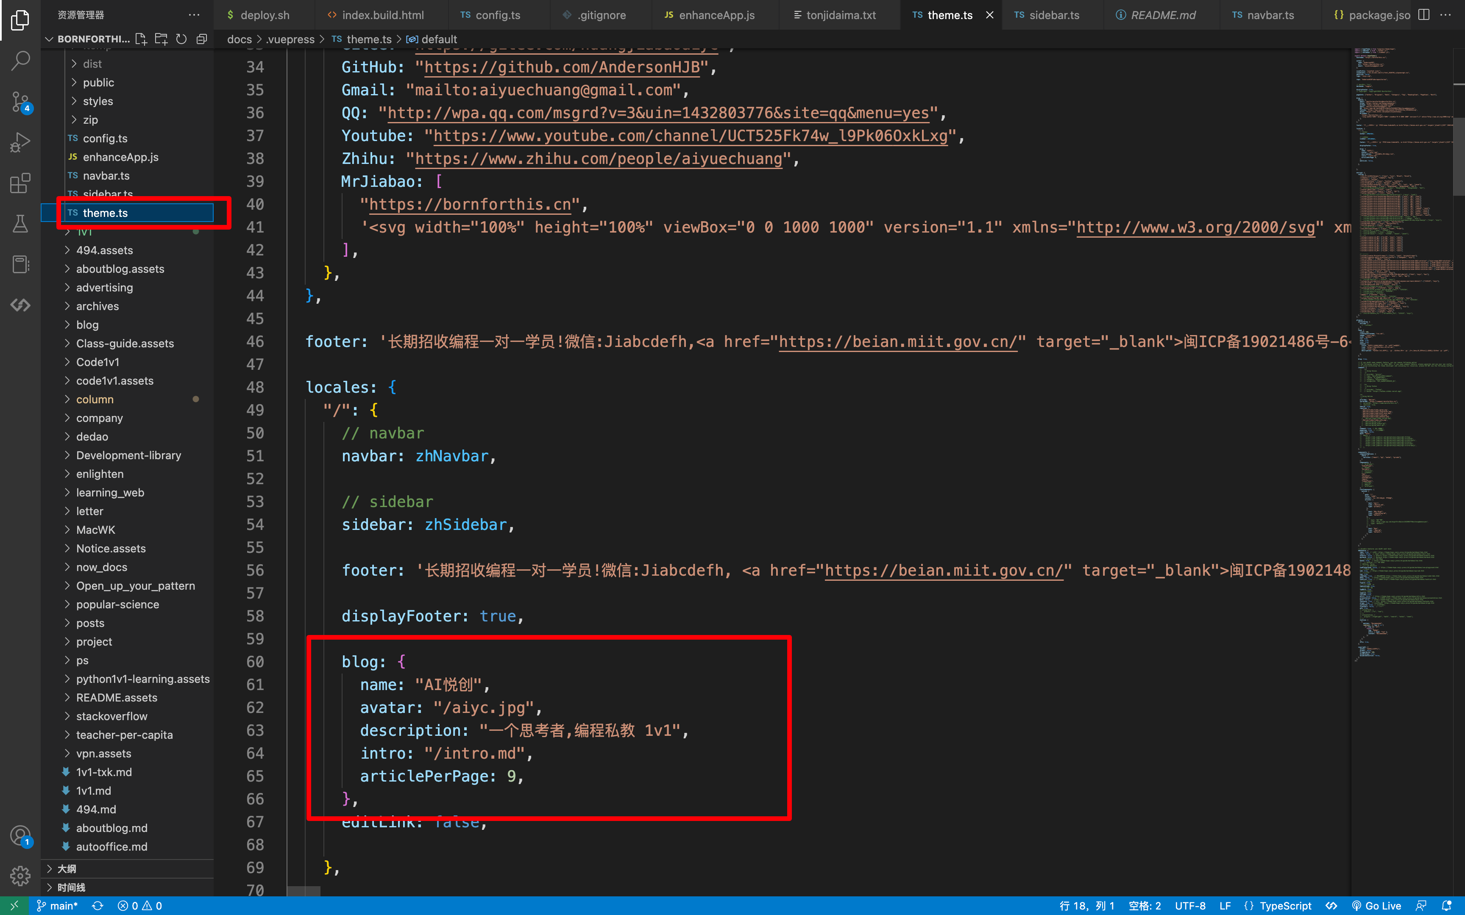Open the Manage gear icon
Screen dimensions: 1465x915
point(20,875)
